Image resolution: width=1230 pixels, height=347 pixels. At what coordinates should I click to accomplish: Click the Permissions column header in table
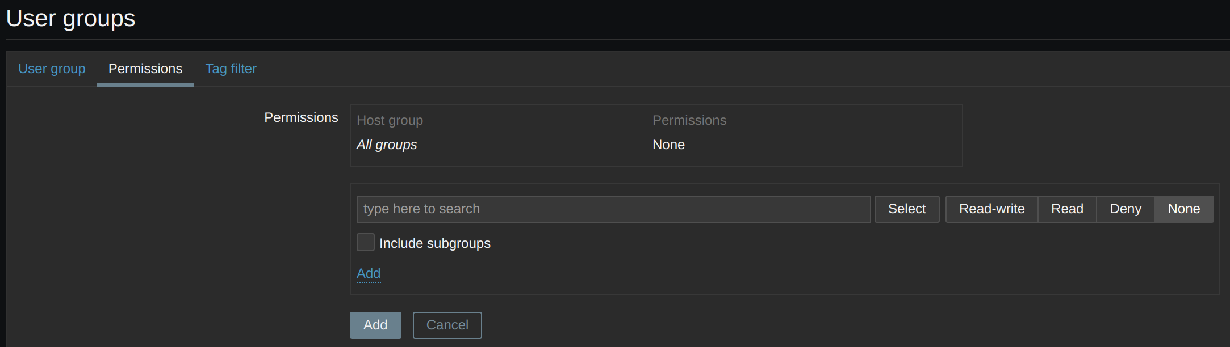tap(689, 120)
